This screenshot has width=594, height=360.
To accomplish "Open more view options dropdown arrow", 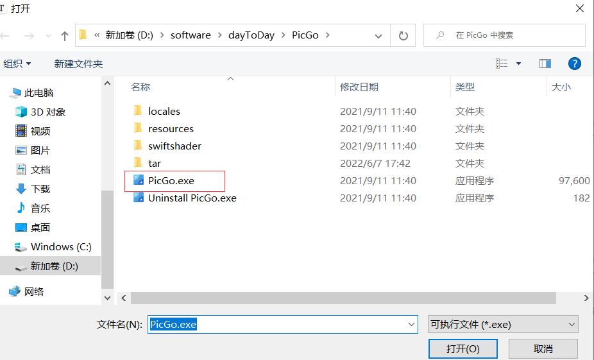I will [x=518, y=64].
